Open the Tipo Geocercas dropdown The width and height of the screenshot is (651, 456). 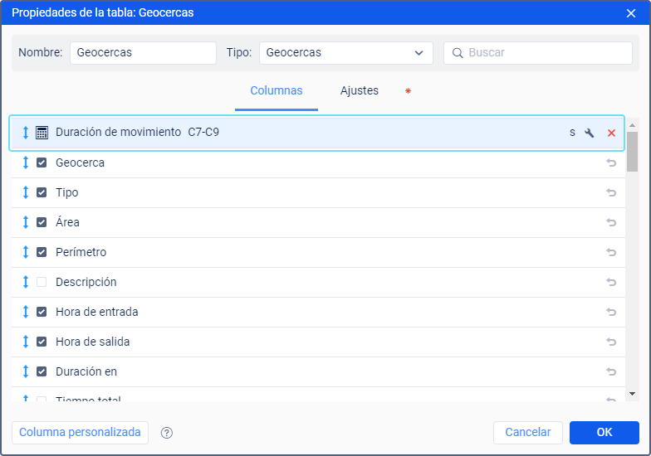[x=345, y=53]
